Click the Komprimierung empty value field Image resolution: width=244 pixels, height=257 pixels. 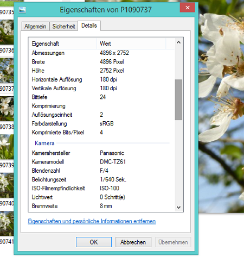(136, 106)
